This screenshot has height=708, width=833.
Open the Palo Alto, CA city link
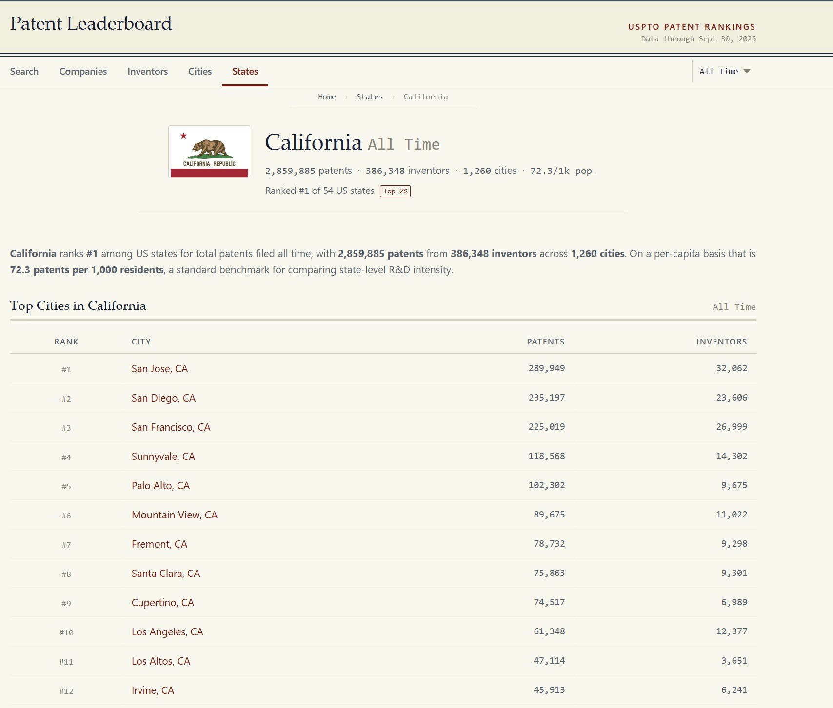[160, 486]
